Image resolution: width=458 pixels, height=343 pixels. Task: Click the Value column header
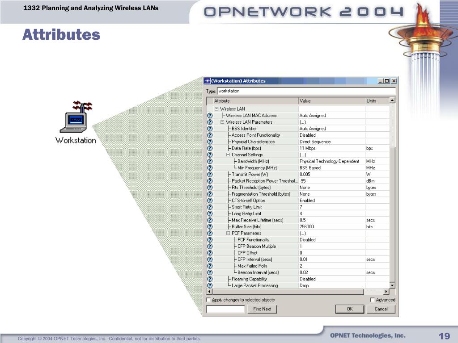coord(332,101)
